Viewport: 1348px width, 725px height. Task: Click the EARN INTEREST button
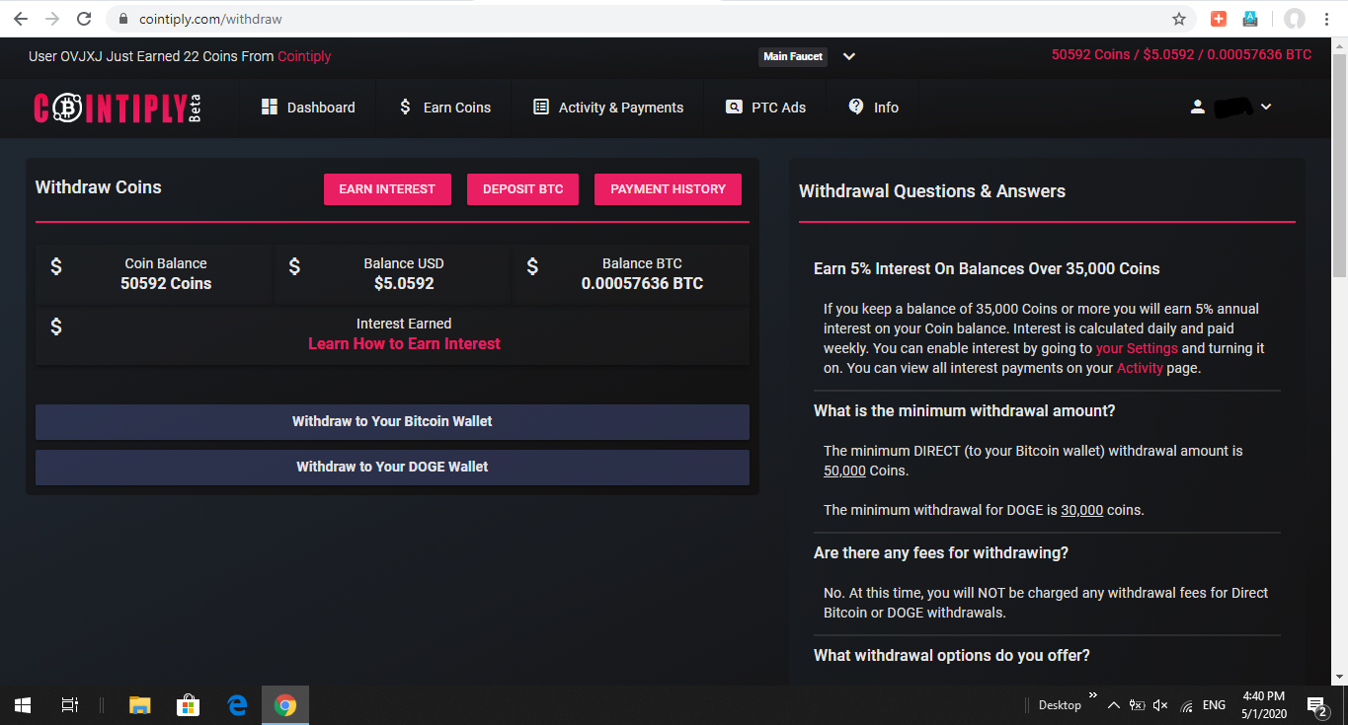[x=387, y=189]
